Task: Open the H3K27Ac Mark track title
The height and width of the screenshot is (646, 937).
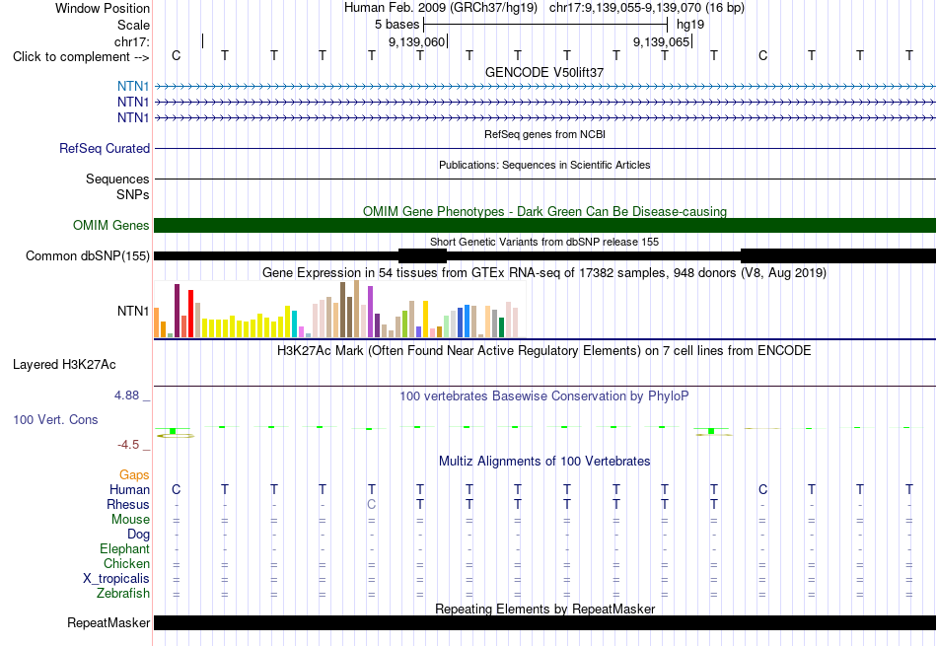Action: [544, 351]
